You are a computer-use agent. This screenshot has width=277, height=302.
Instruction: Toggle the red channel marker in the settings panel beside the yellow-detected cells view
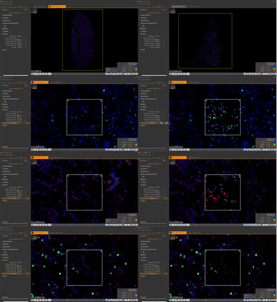click(141, 257)
